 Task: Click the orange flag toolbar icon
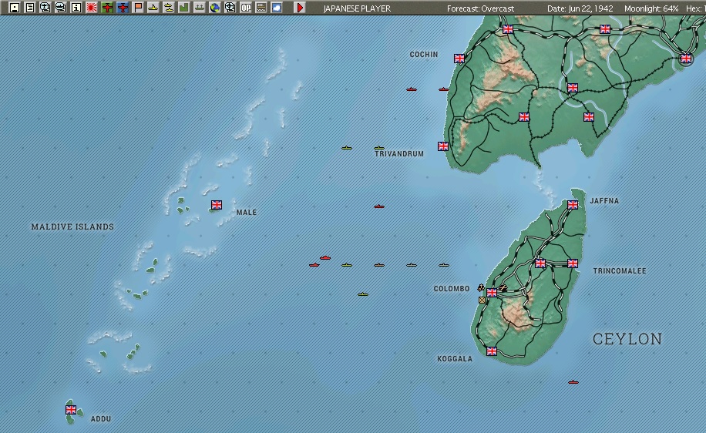pos(138,8)
